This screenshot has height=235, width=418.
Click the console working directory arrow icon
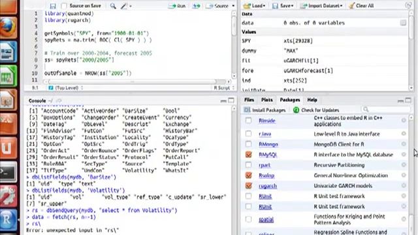click(x=59, y=101)
